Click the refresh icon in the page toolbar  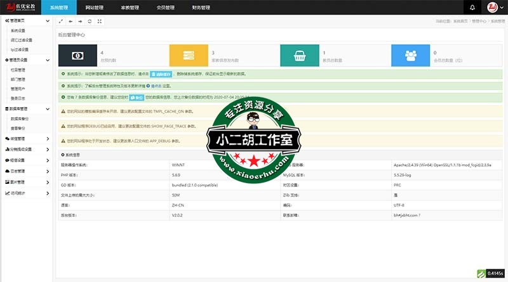point(90,21)
